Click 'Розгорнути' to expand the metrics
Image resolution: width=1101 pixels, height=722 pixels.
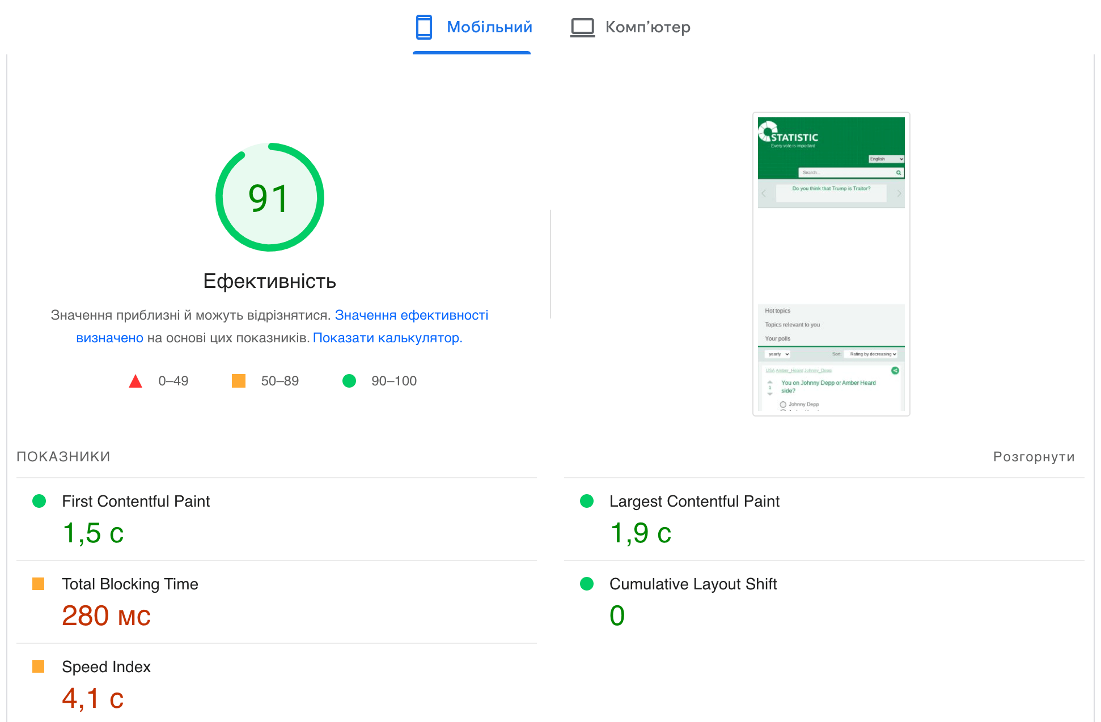tap(1033, 456)
